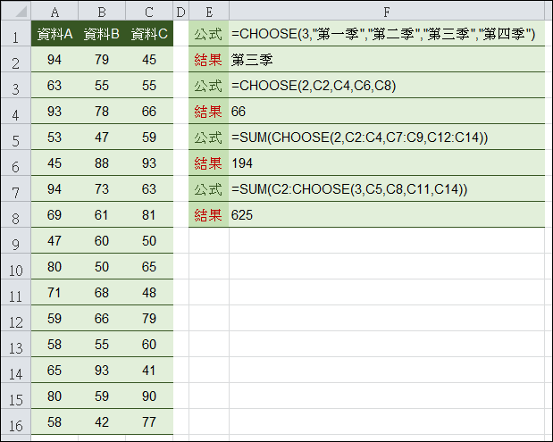553x442 pixels.
Task: Select column B header
Action: [102, 12]
